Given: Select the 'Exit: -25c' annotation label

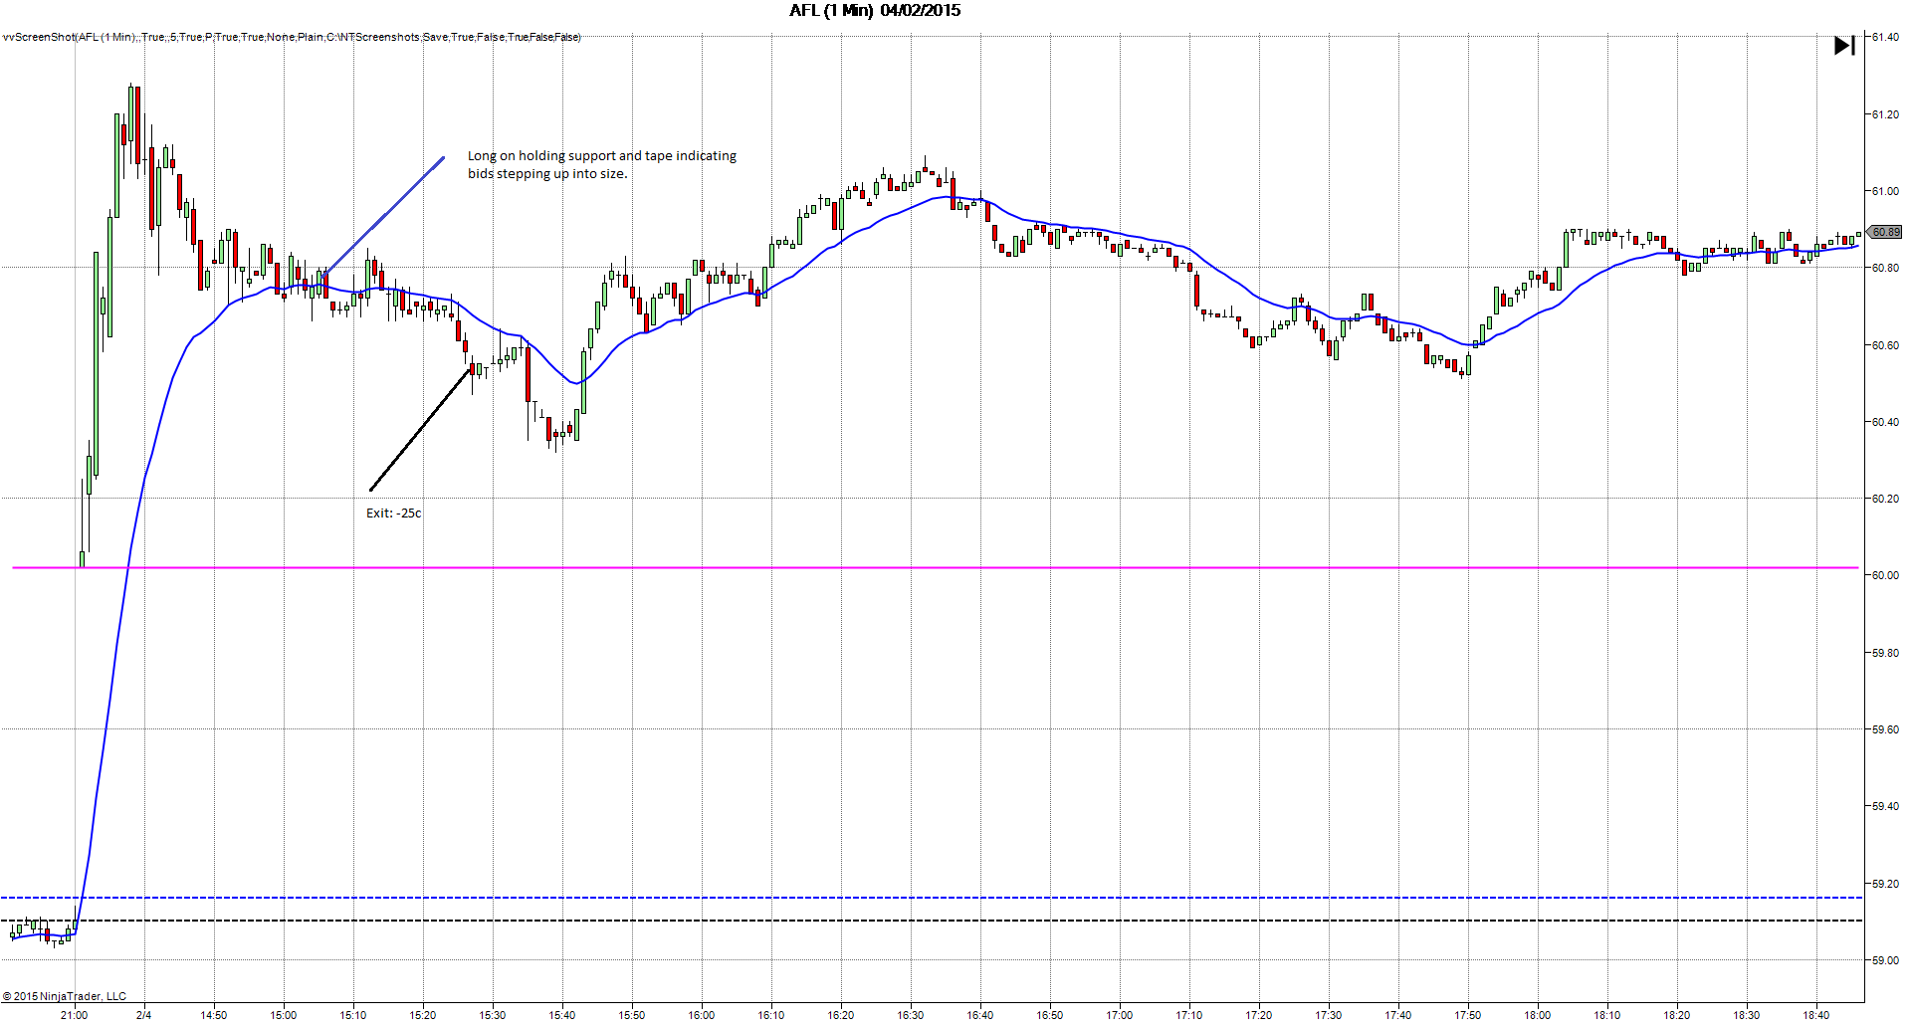Looking at the screenshot, I should point(394,514).
